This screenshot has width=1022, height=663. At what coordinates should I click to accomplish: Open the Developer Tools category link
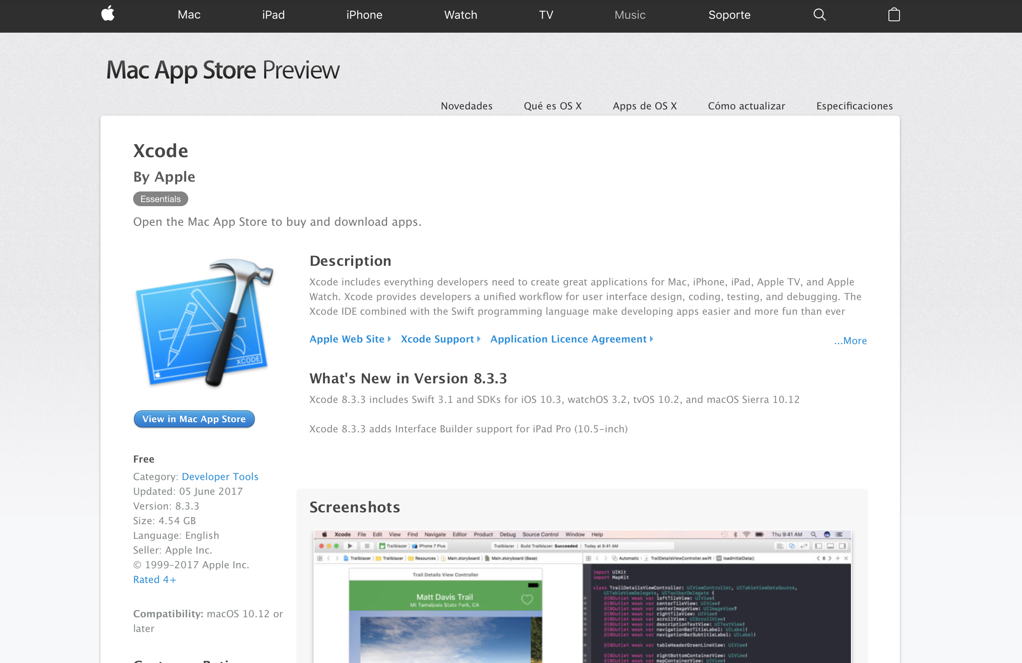tap(220, 476)
